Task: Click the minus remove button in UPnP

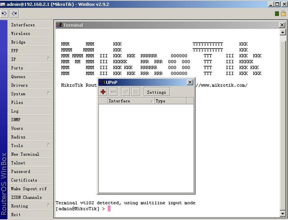Action: pos(113,92)
